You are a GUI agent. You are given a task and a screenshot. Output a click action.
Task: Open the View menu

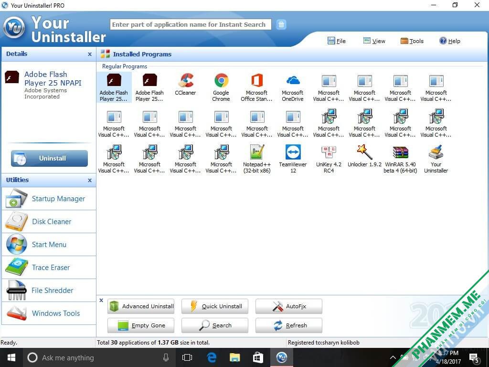tap(374, 41)
